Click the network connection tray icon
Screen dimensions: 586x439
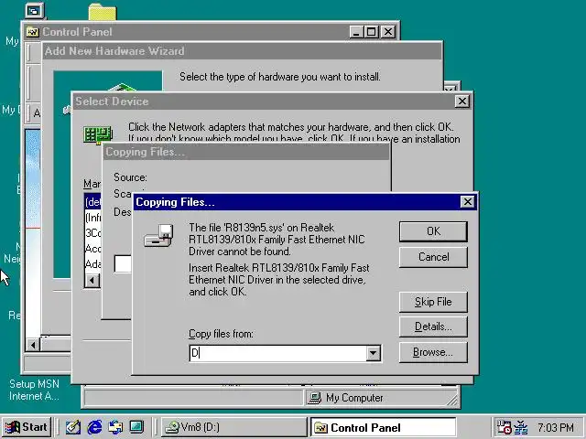521,427
